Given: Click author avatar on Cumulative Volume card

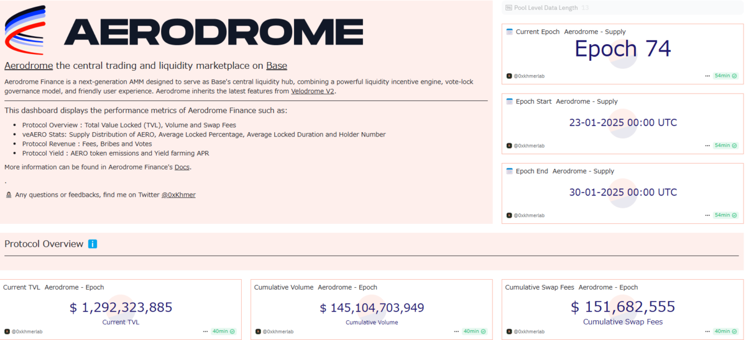Looking at the screenshot, I should (259, 331).
